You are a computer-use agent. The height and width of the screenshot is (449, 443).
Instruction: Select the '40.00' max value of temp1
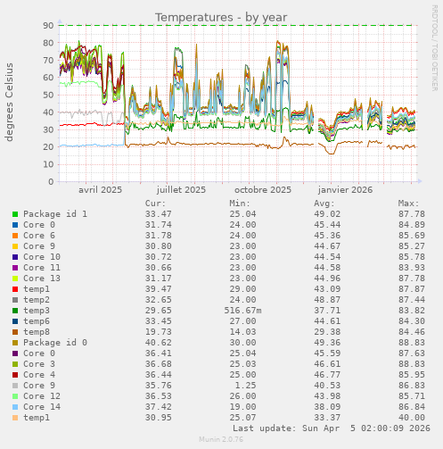coord(412,418)
